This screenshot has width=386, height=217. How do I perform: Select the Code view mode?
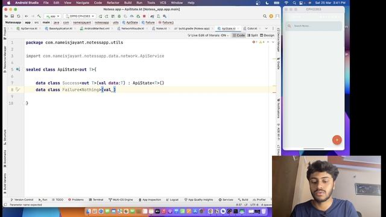239,36
